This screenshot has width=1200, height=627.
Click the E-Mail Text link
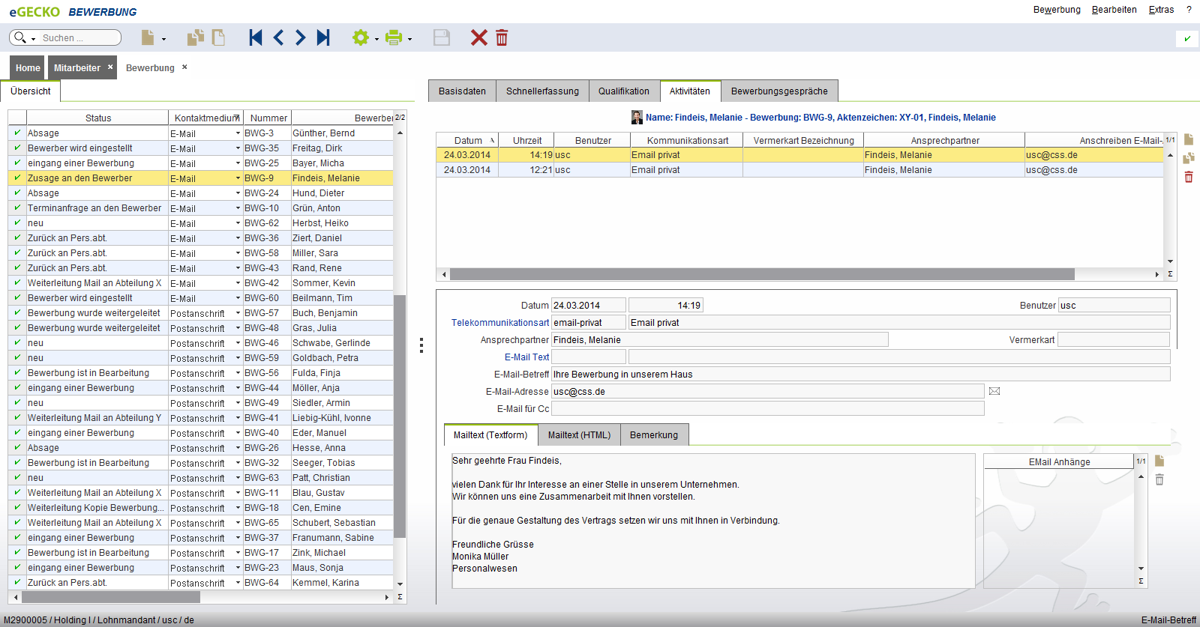(x=526, y=357)
